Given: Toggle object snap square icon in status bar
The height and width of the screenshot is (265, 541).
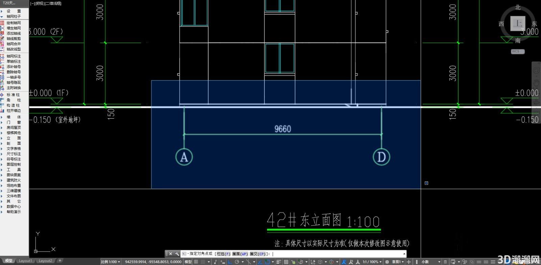Looking at the screenshot, I should (x=267, y=262).
